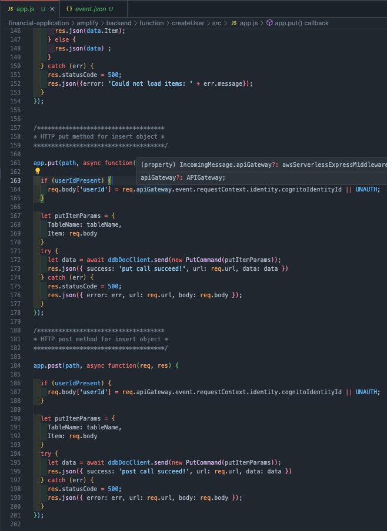Click 'cognitoIdentityId' on line 164

311,189
